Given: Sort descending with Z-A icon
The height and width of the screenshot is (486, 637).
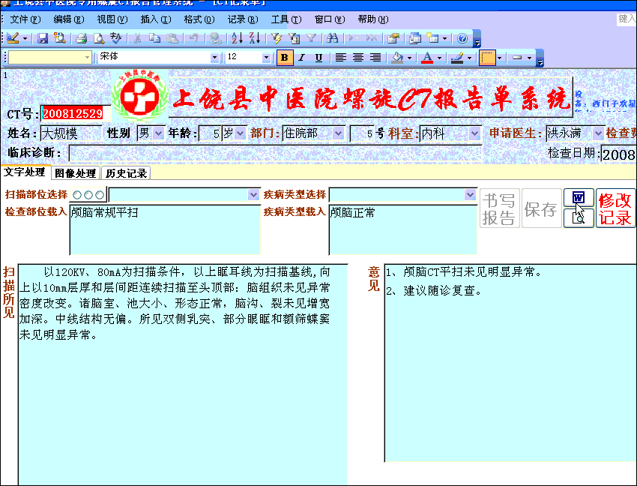Looking at the screenshot, I should [255, 38].
